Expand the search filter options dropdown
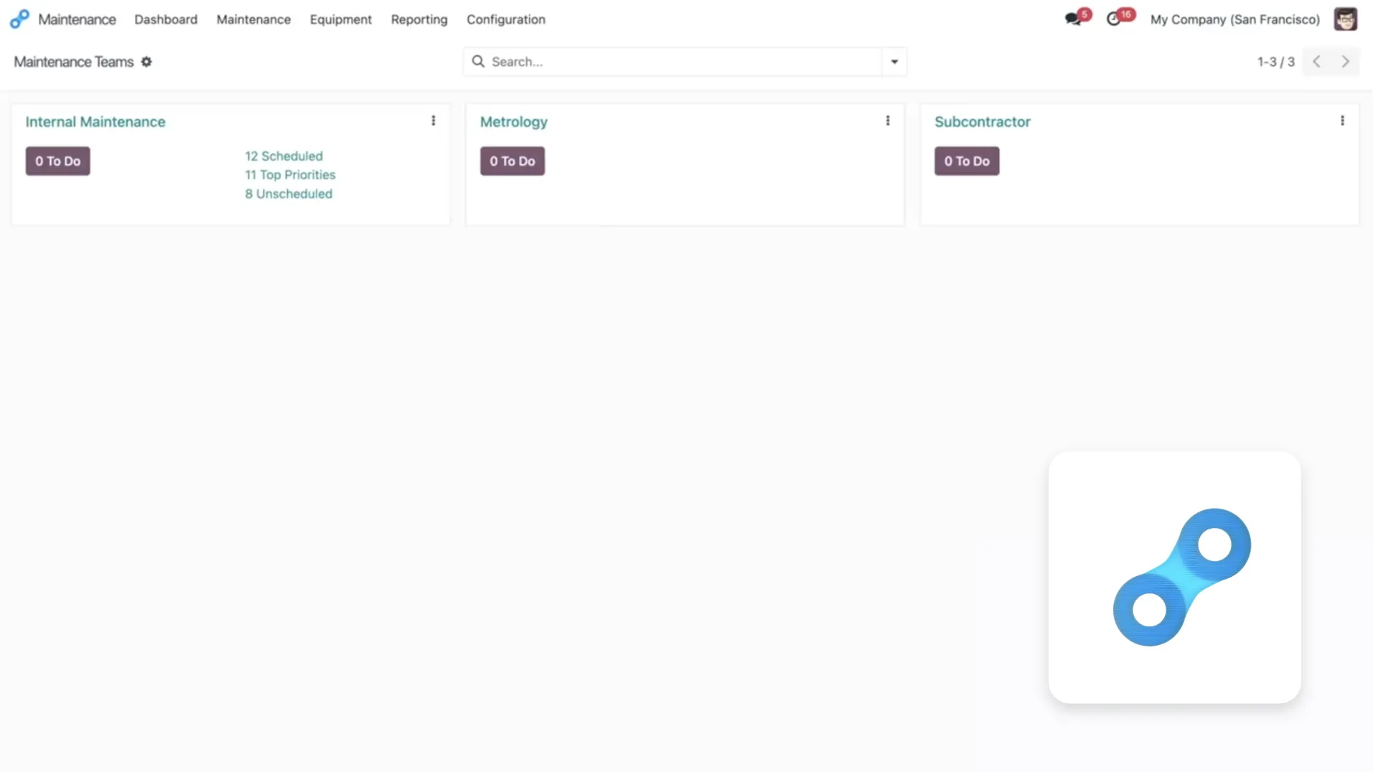The width and height of the screenshot is (1373, 772). tap(894, 62)
